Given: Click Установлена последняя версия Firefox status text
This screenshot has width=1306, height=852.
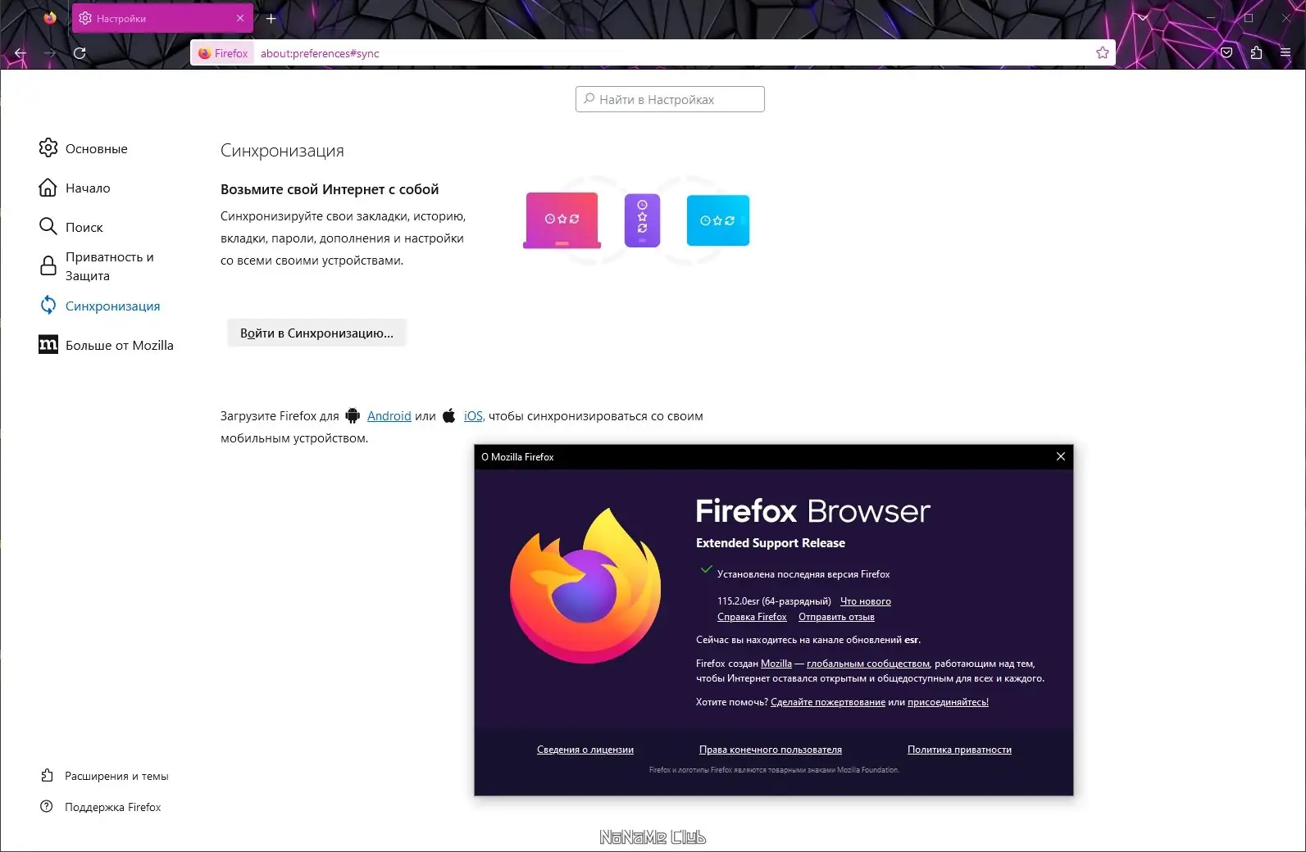Looking at the screenshot, I should point(803,574).
